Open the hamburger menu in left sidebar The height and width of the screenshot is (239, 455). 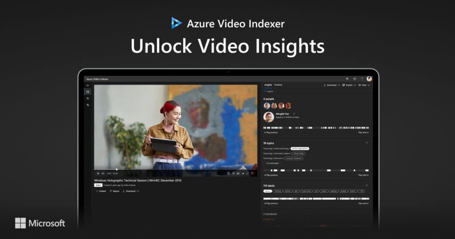pos(88,85)
